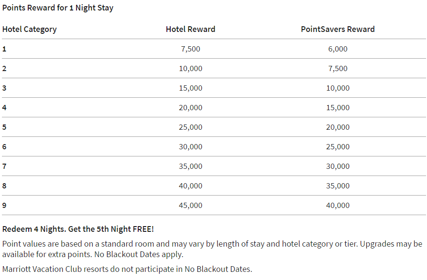Select the PointSavers Reward column header

coord(338,29)
